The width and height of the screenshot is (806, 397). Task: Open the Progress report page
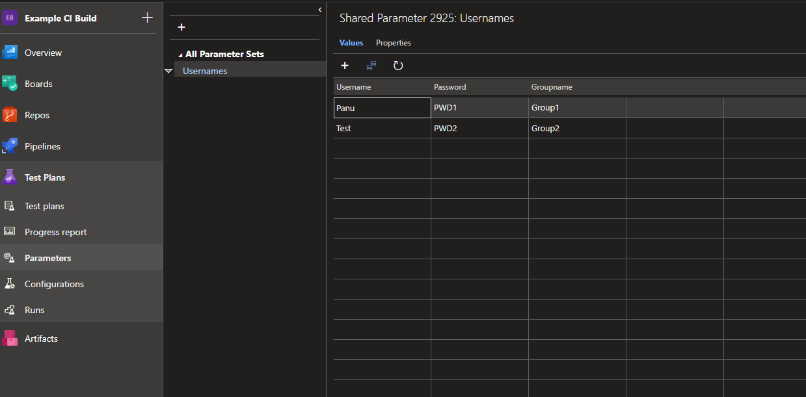point(81,232)
